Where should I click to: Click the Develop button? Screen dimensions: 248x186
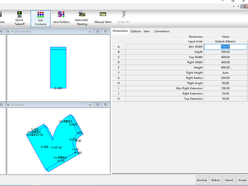(202, 180)
